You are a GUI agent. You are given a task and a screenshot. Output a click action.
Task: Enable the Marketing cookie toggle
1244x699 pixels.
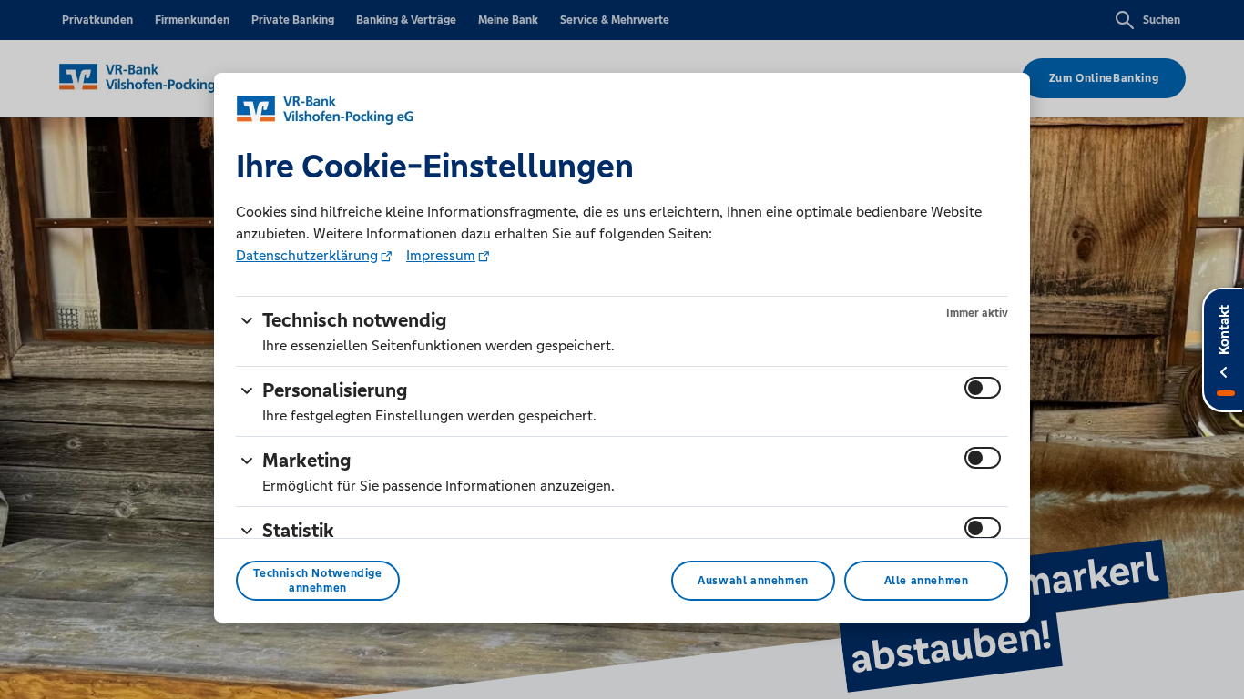[983, 458]
